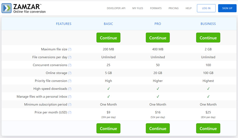Click the Zamzar logo icon
Image resolution: width=238 pixels, height=138 pixels.
(x=7, y=8)
